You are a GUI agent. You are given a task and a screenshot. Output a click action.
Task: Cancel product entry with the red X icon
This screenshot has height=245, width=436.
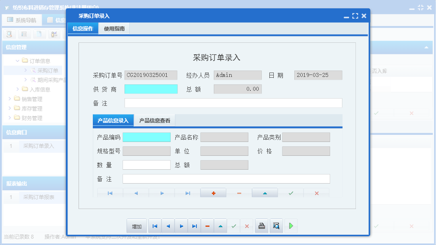316,193
